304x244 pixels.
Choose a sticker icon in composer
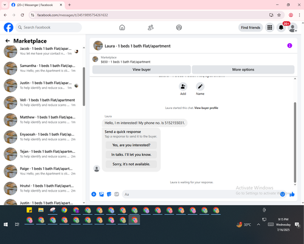tap(109, 194)
